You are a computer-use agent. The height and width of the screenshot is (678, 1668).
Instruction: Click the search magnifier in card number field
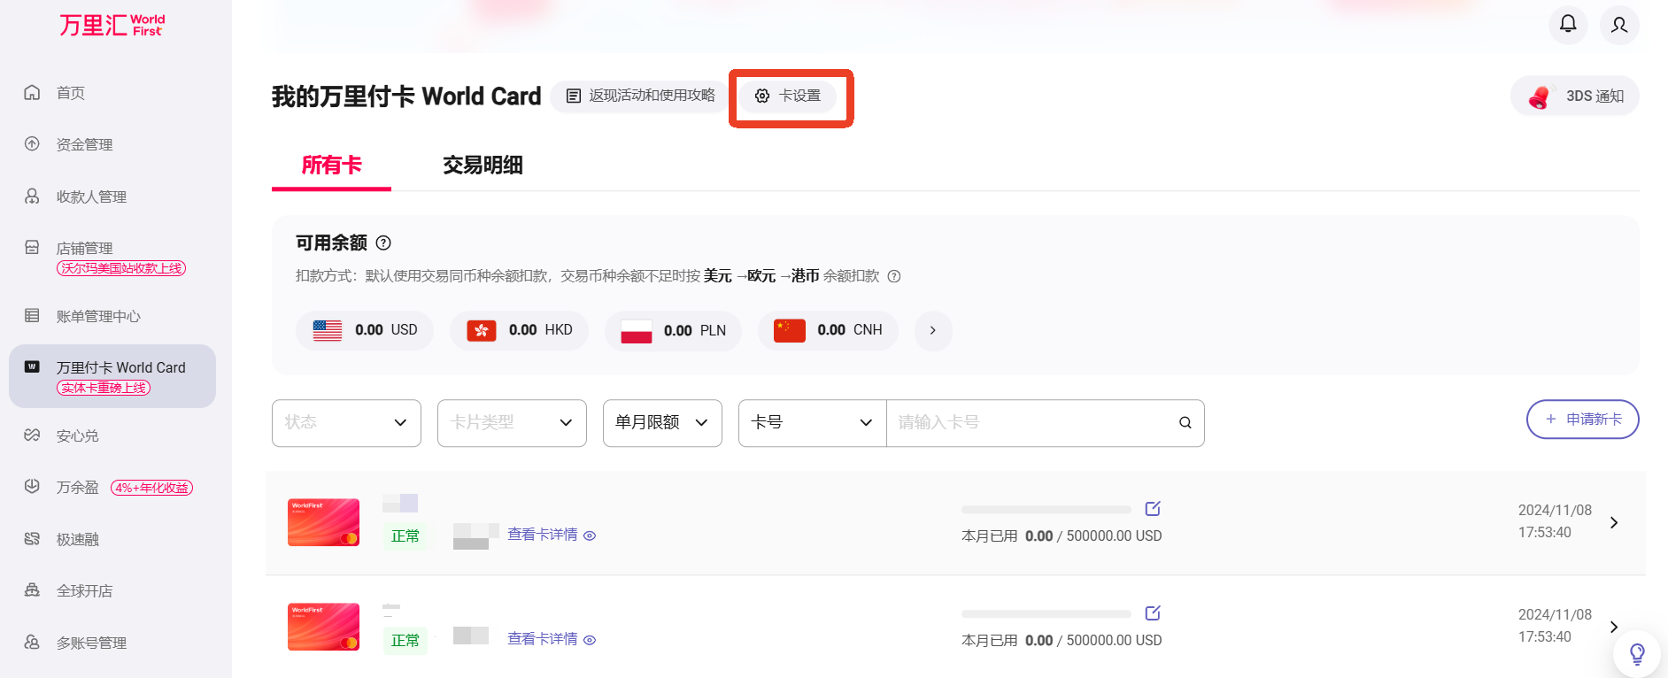(x=1185, y=423)
